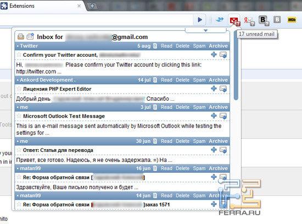Screen dimensions: 302x224
Task: Star the Лицензия PHP Expert Editor message
Action: 19,89
